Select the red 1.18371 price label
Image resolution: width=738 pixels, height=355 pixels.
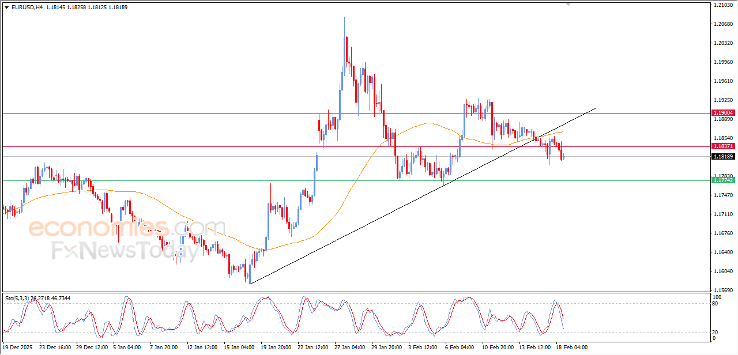tap(722, 146)
